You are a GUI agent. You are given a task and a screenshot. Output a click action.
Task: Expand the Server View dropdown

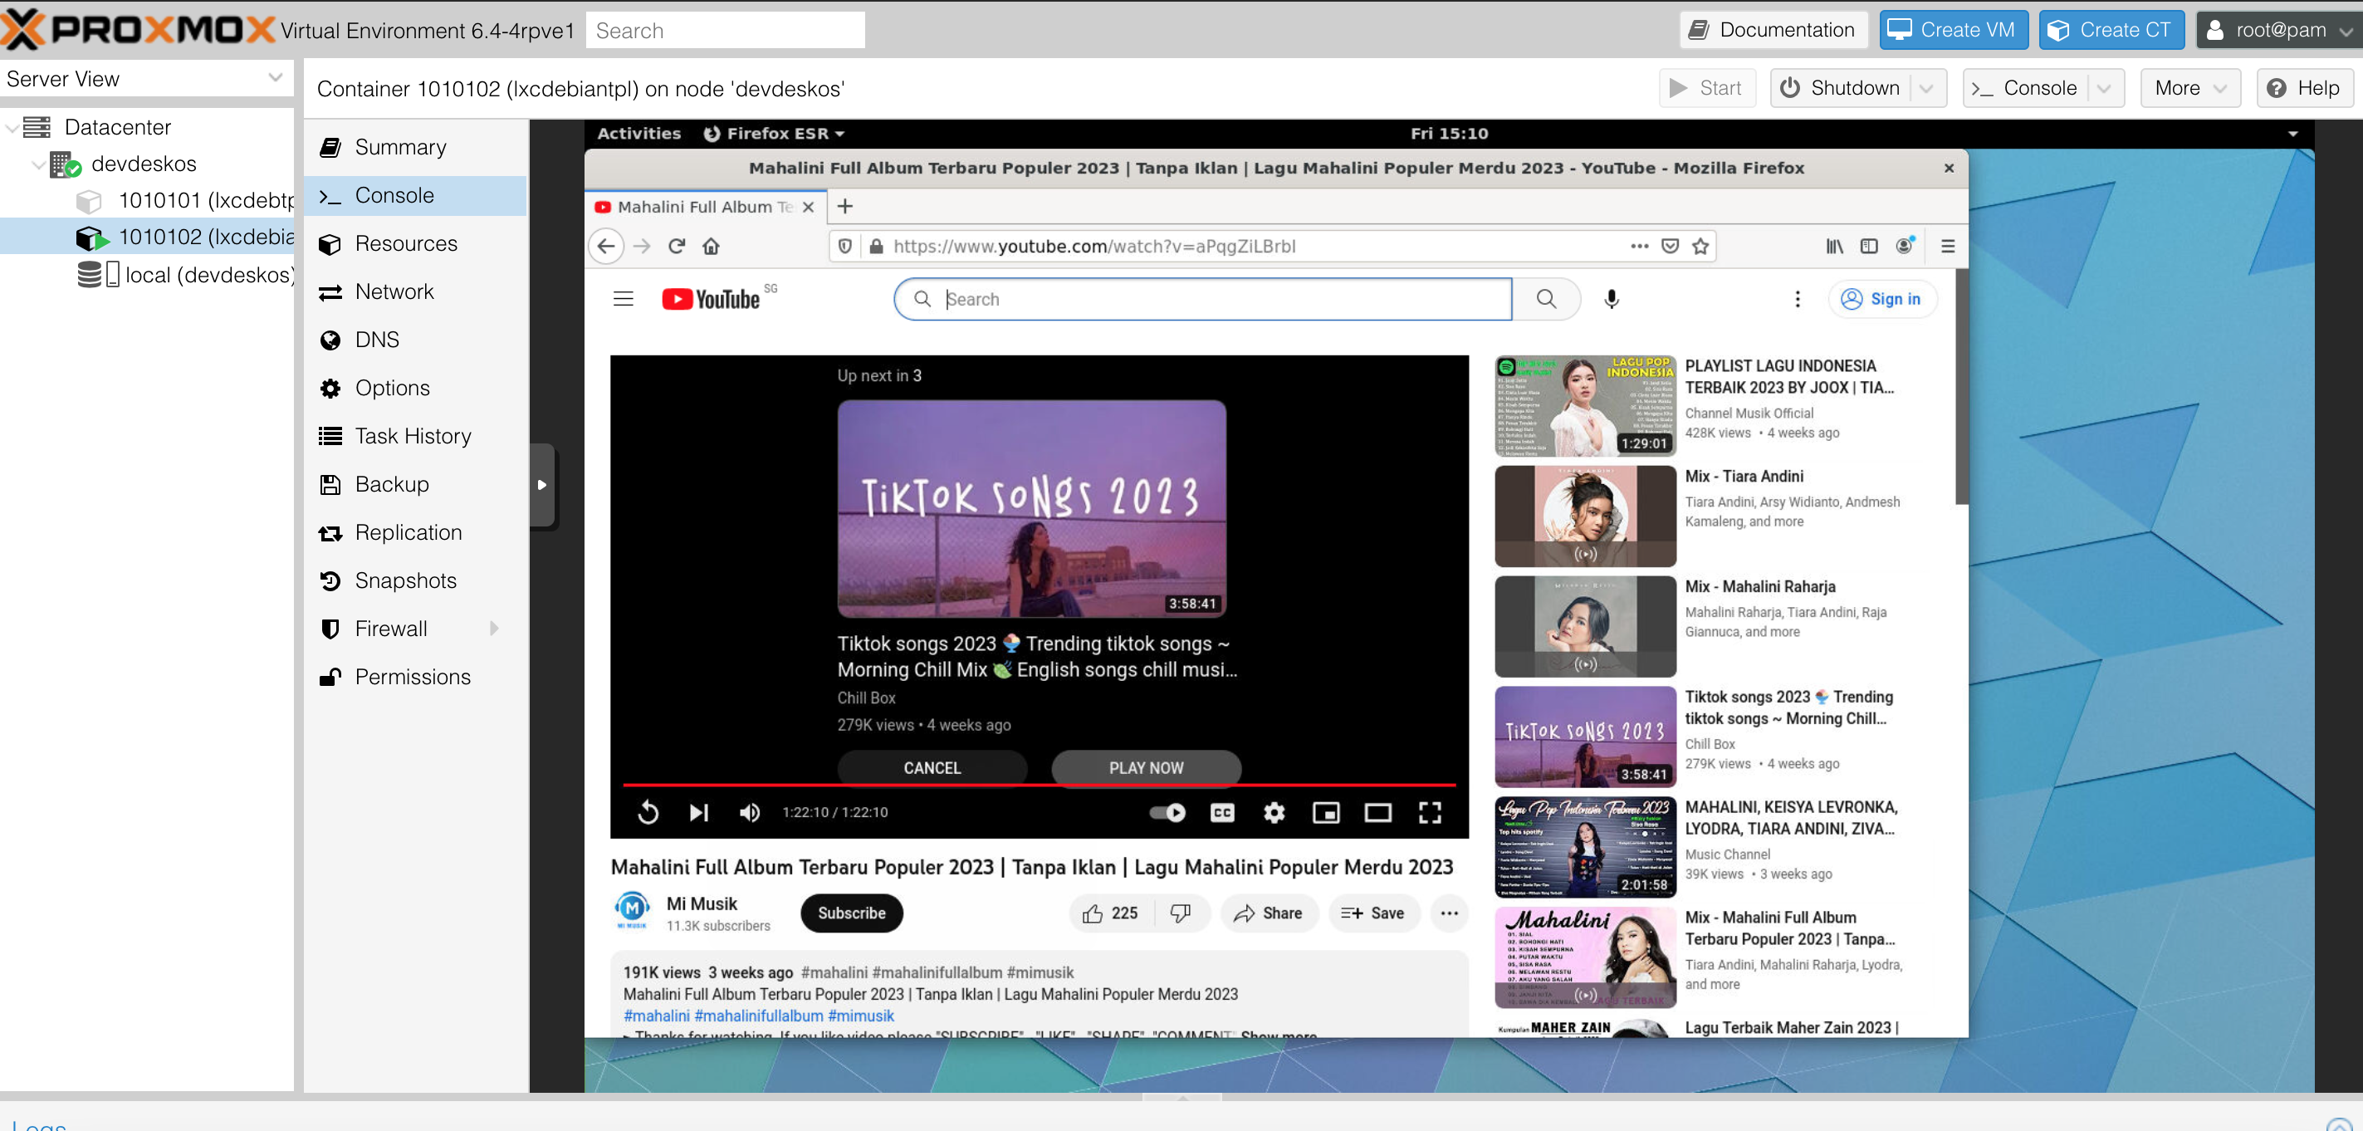pos(274,78)
